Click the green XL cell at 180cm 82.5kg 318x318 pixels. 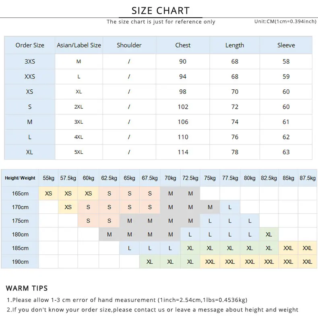coord(269,234)
